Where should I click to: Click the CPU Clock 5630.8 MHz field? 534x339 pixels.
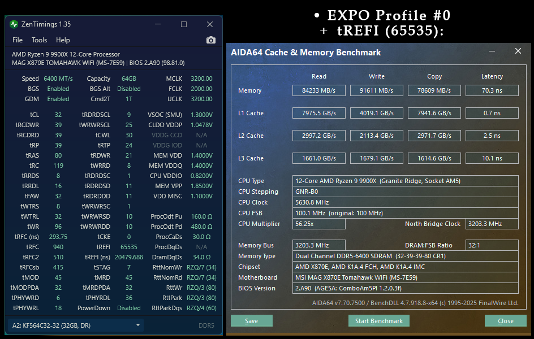405,202
